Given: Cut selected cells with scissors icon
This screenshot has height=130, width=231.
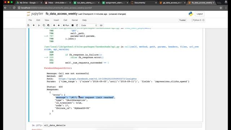Looking at the screenshot, I should (39, 25).
